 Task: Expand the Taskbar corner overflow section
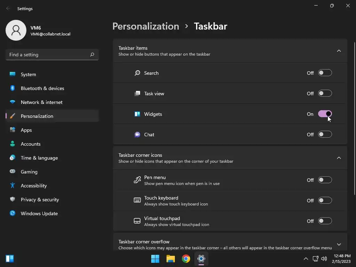tap(339, 244)
